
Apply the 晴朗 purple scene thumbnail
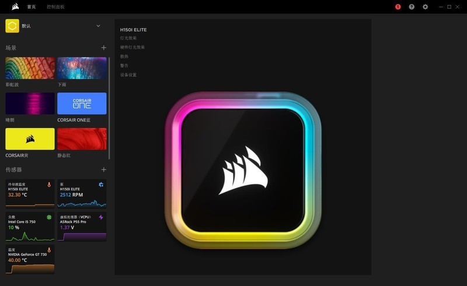tap(30, 104)
